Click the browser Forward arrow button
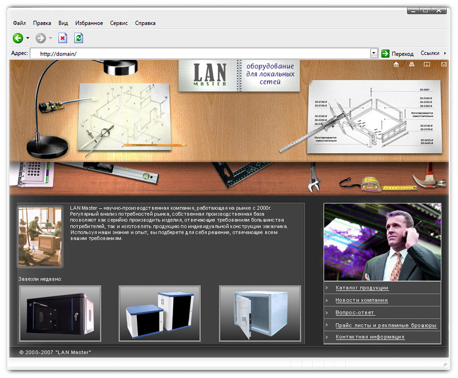Screen dimensions: 458x378 pos(41,38)
